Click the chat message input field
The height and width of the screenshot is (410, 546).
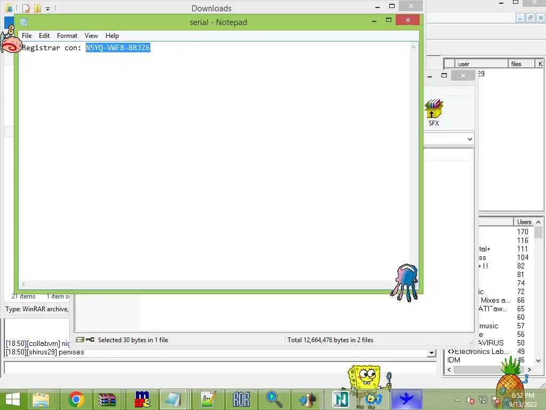coord(220,367)
